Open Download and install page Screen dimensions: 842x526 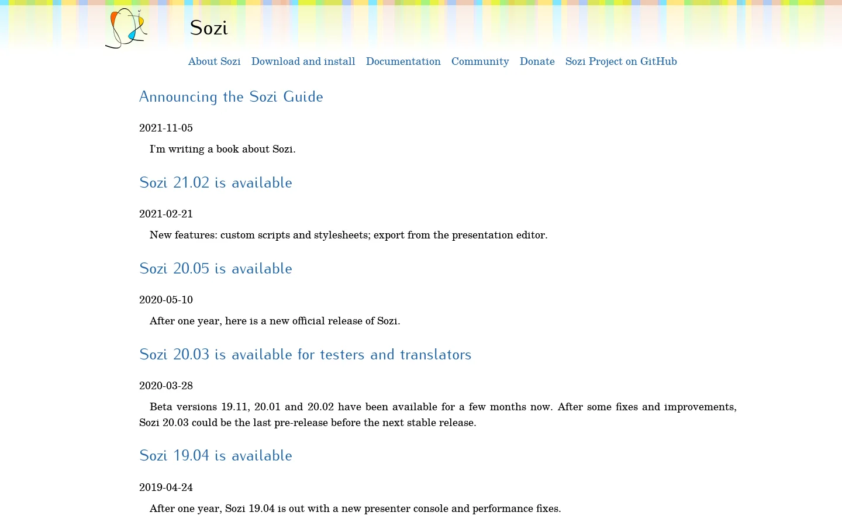(303, 61)
